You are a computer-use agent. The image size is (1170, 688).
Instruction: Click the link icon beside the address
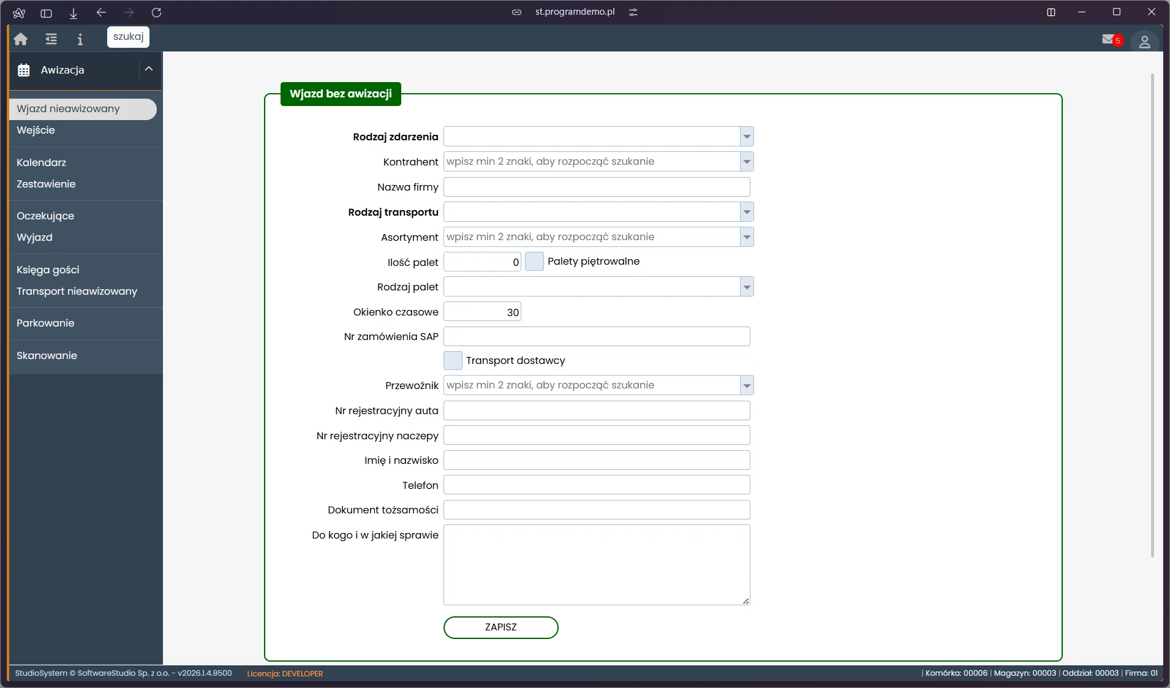[x=516, y=12]
